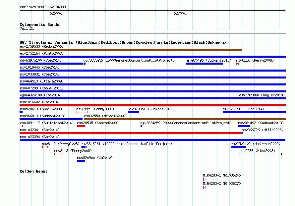Click the esv28535 (Conrad2009) label
295x206 pixels.
[98, 123]
